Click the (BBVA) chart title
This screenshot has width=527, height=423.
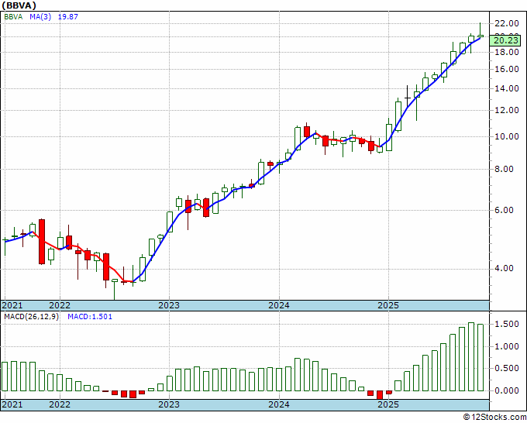pos(19,5)
